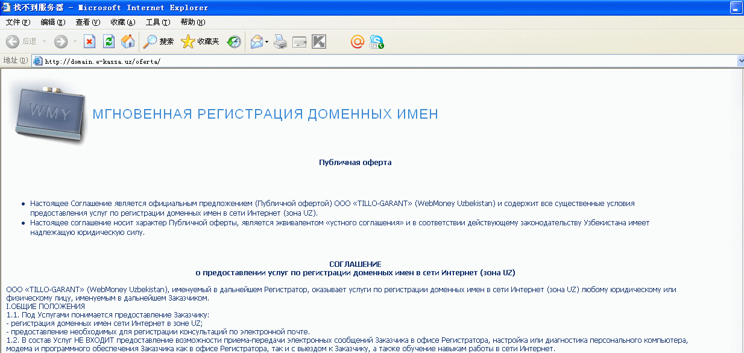The width and height of the screenshot is (744, 353).
Task: Click the line starting '1.2. В состав Услуг НЕ ВХОДИТ'
Action: coord(347,345)
